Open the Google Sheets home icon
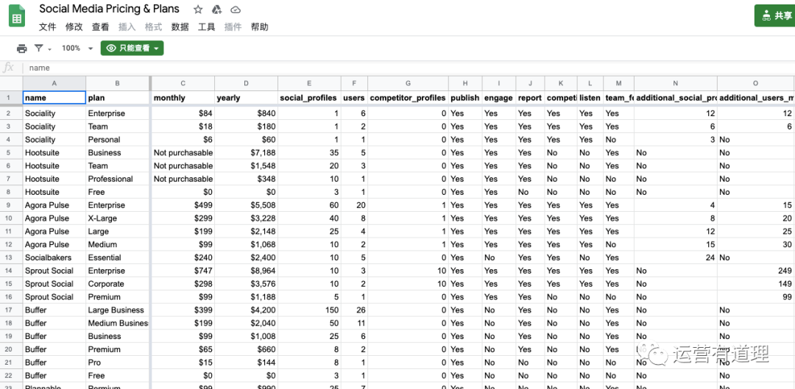 pos(17,15)
